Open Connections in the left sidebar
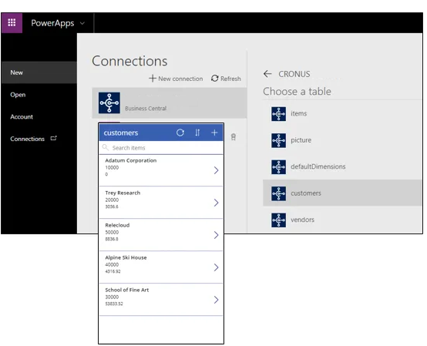Image resolution: width=427 pixels, height=346 pixels. click(x=27, y=139)
